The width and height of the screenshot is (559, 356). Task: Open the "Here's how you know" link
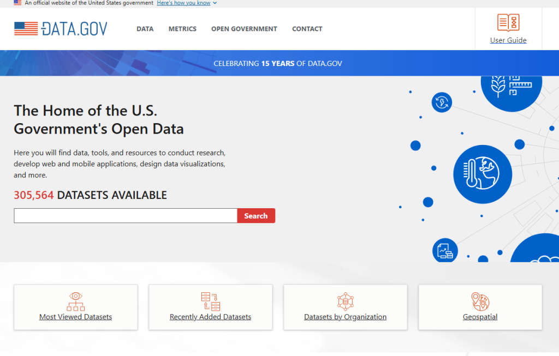(x=183, y=3)
